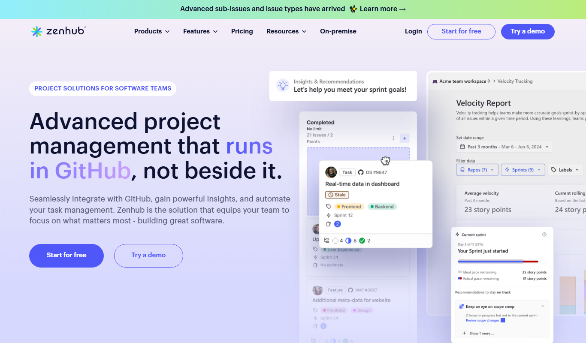Open the On-premise page from the header

338,31
